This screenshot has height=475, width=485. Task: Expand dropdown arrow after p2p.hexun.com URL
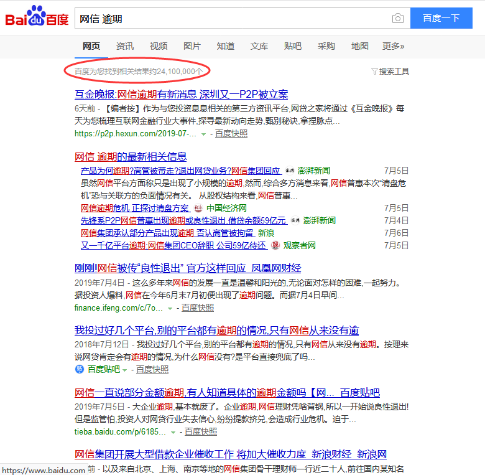coord(203,134)
